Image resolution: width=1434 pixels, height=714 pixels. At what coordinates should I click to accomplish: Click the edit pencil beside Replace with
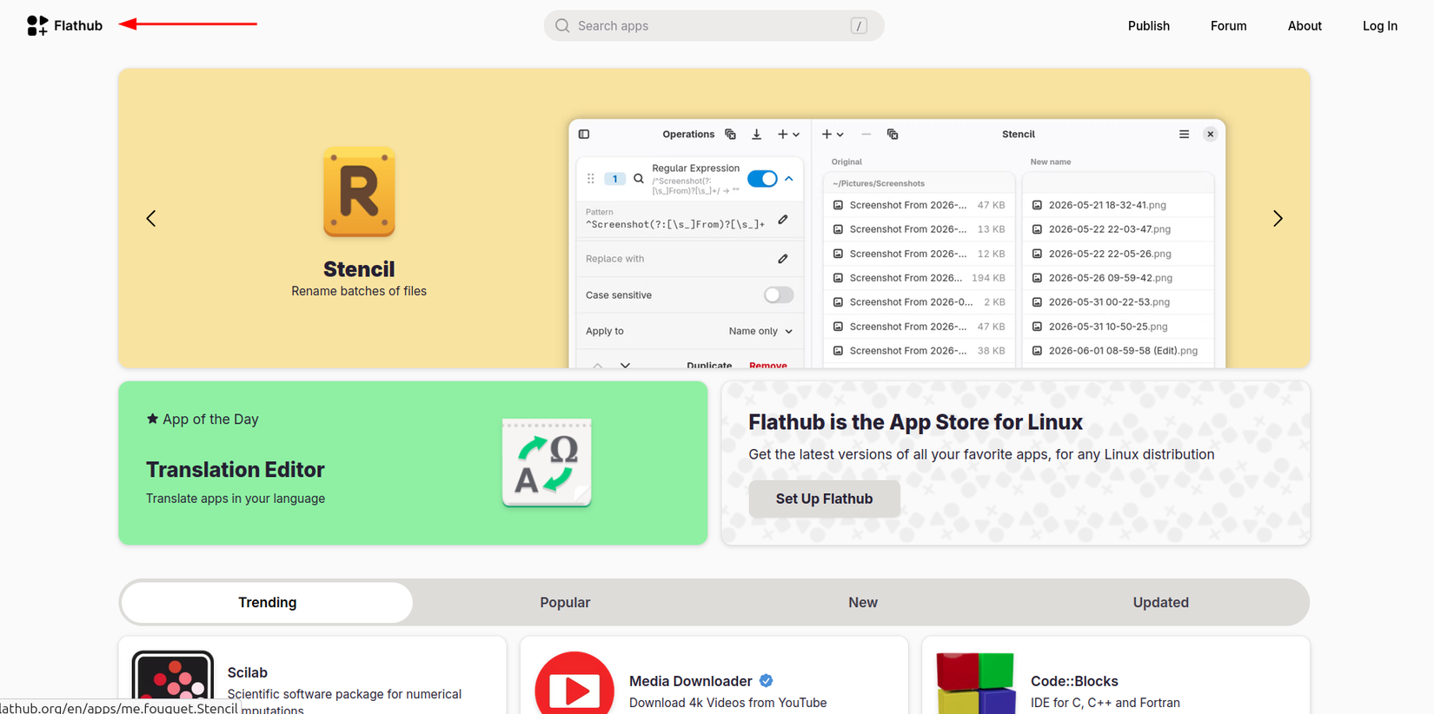[783, 259]
